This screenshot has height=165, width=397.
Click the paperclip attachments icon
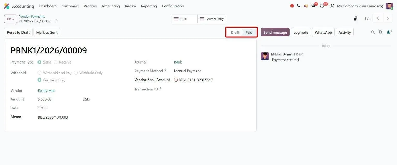point(380,32)
